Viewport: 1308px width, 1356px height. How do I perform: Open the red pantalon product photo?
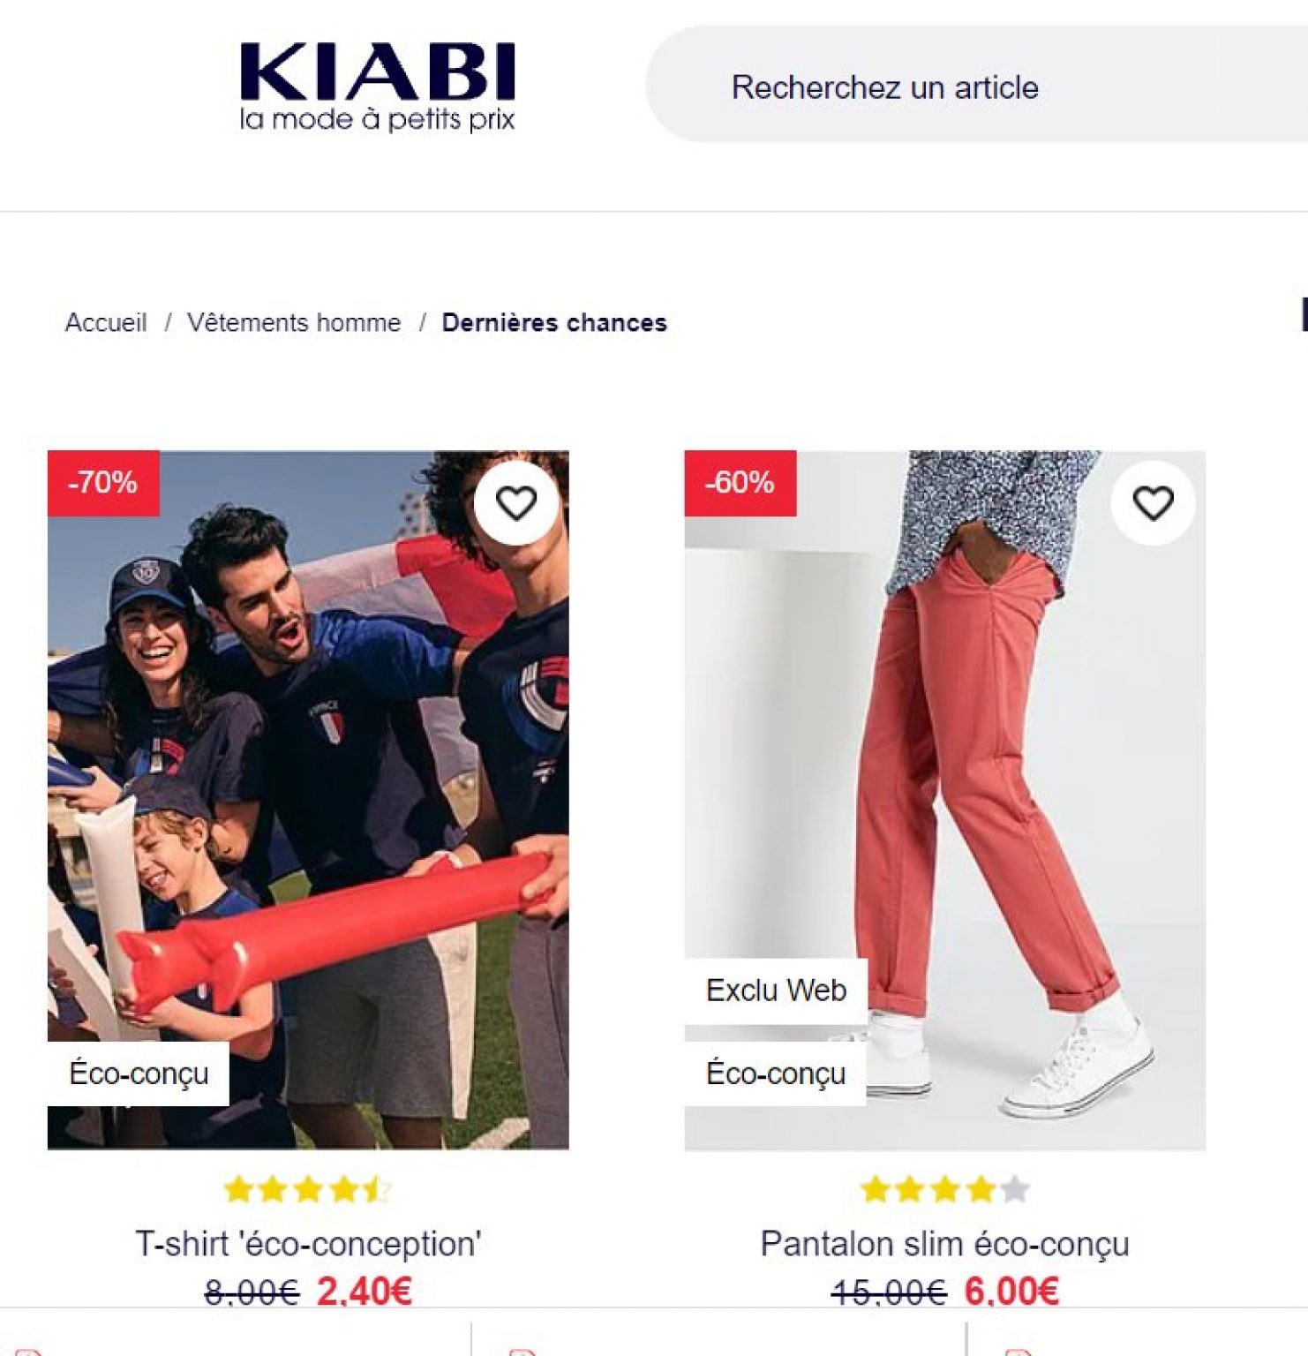[x=945, y=800]
